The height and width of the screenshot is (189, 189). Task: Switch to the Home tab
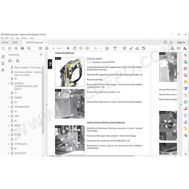[x=5, y=42]
